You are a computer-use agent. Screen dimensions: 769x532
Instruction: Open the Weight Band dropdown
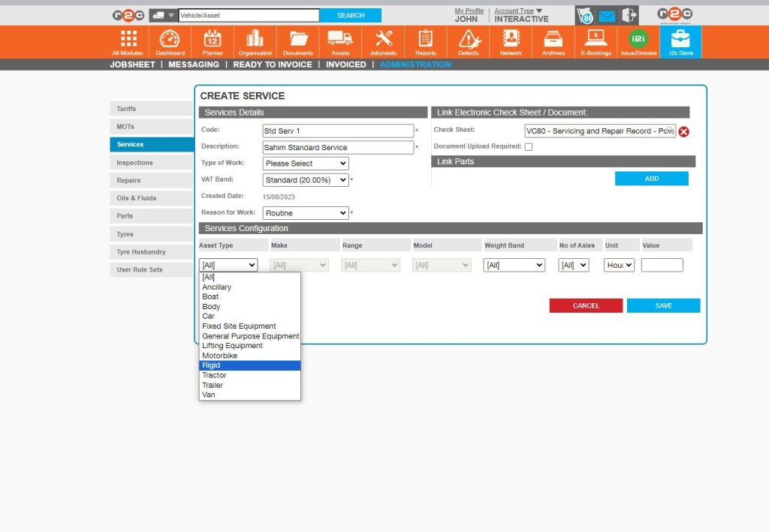point(514,265)
